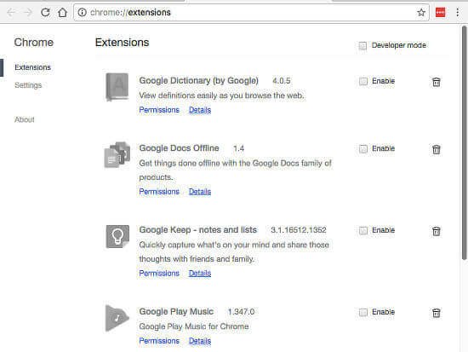
Task: Open Settings in the left sidebar
Action: tap(28, 85)
